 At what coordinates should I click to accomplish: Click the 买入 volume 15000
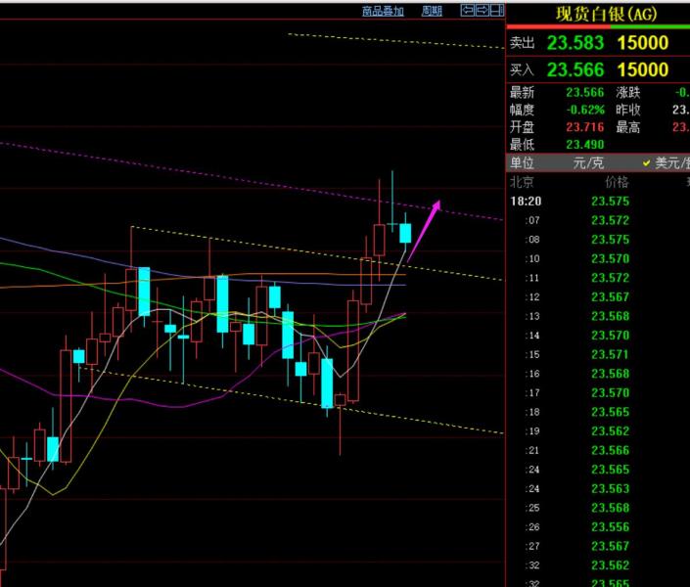tap(643, 69)
